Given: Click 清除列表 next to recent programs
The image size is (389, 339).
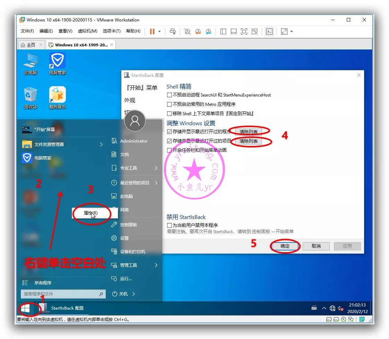Looking at the screenshot, I should pyautogui.click(x=249, y=131).
